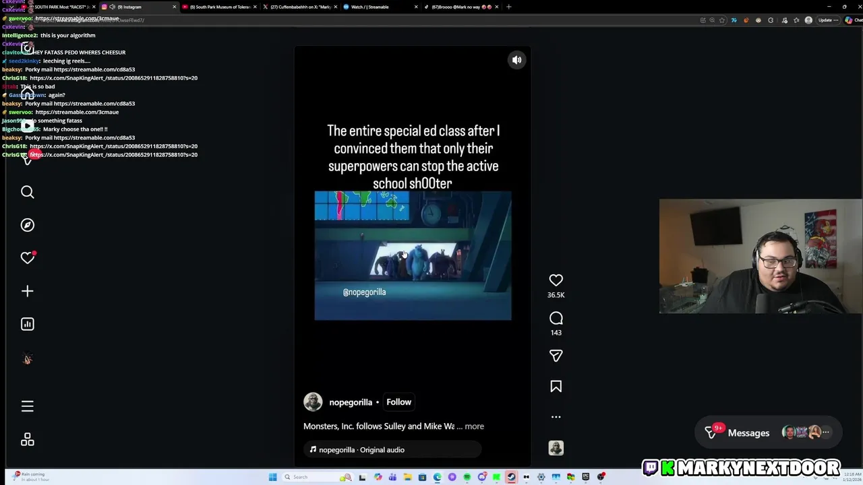Select the Instagram browser tab
863x485 pixels.
point(139,7)
